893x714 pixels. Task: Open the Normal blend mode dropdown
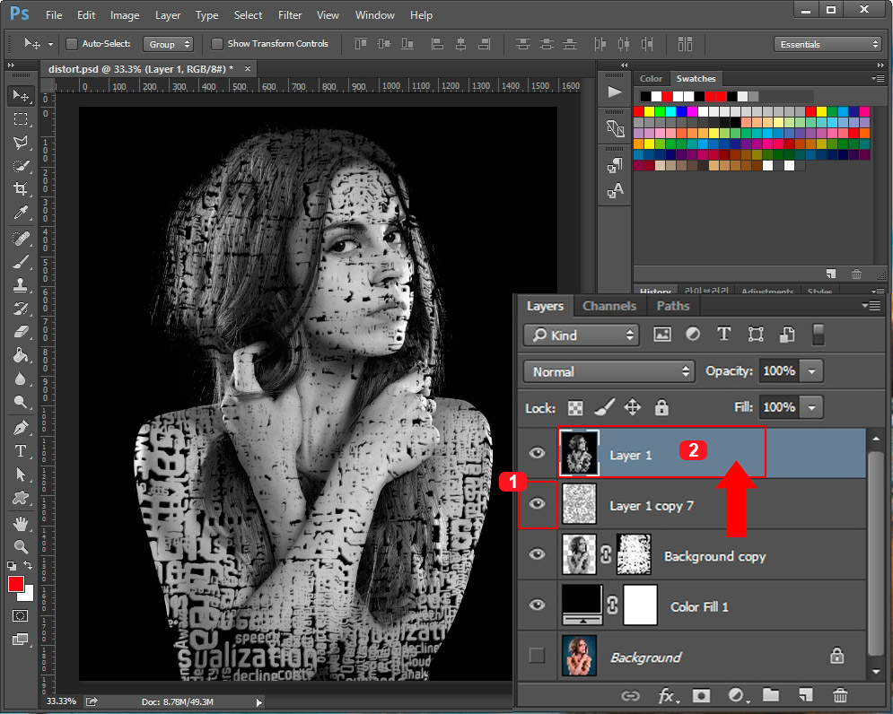(608, 371)
